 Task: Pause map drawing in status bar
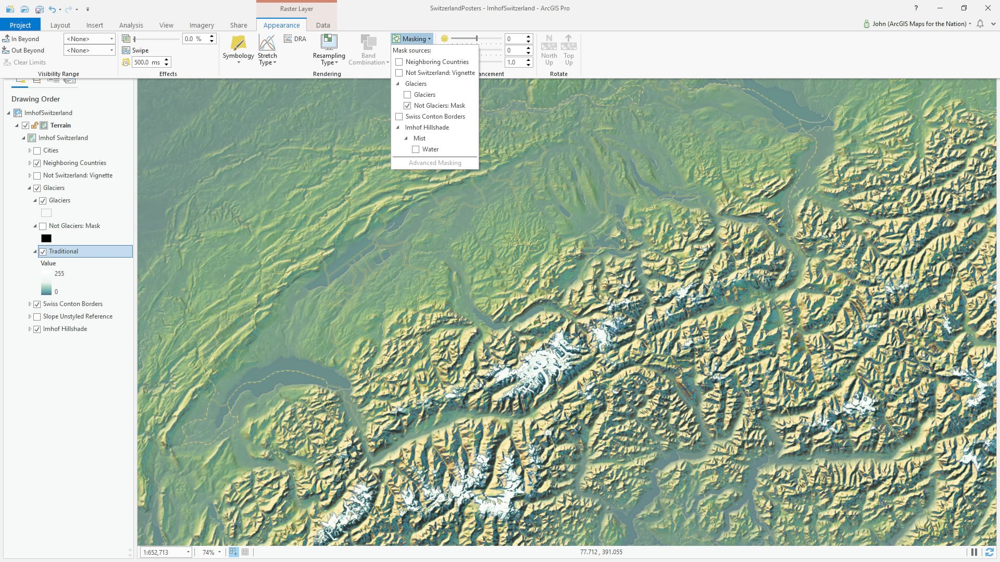[973, 552]
